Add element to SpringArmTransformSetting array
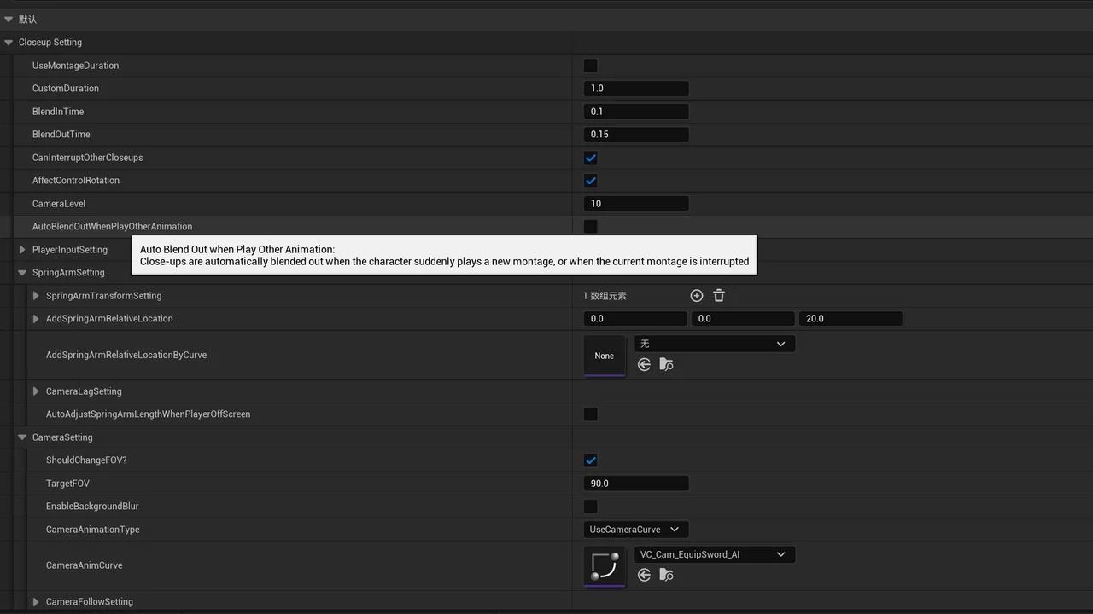The height and width of the screenshot is (614, 1093). click(696, 296)
